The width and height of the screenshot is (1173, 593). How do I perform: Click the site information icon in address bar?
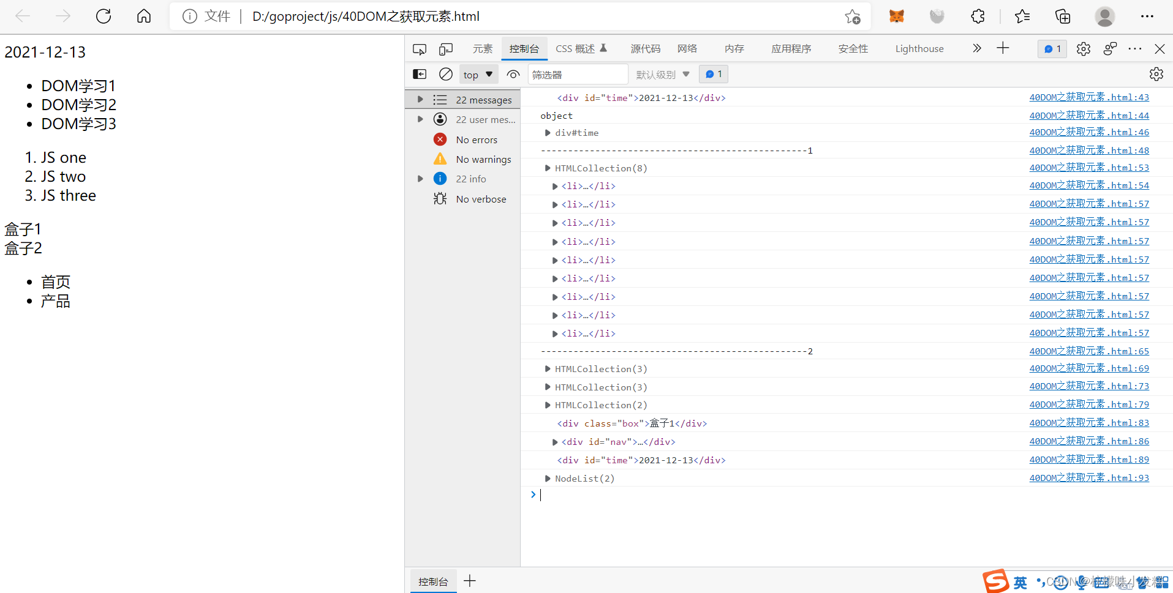190,17
